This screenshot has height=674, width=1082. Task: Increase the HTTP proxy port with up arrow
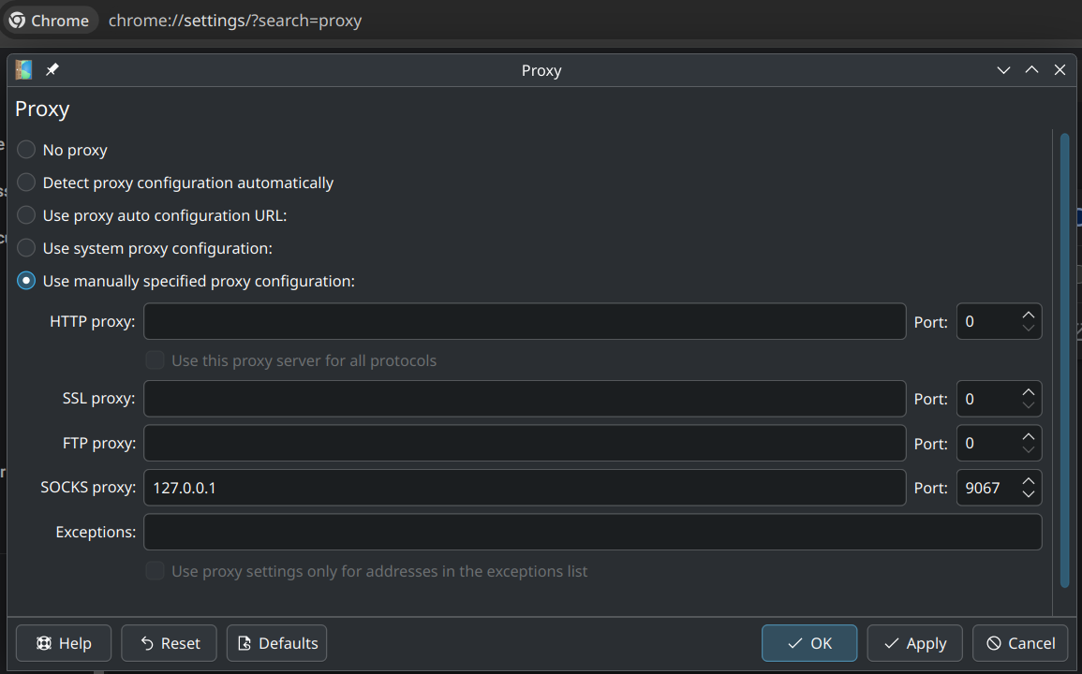point(1029,315)
